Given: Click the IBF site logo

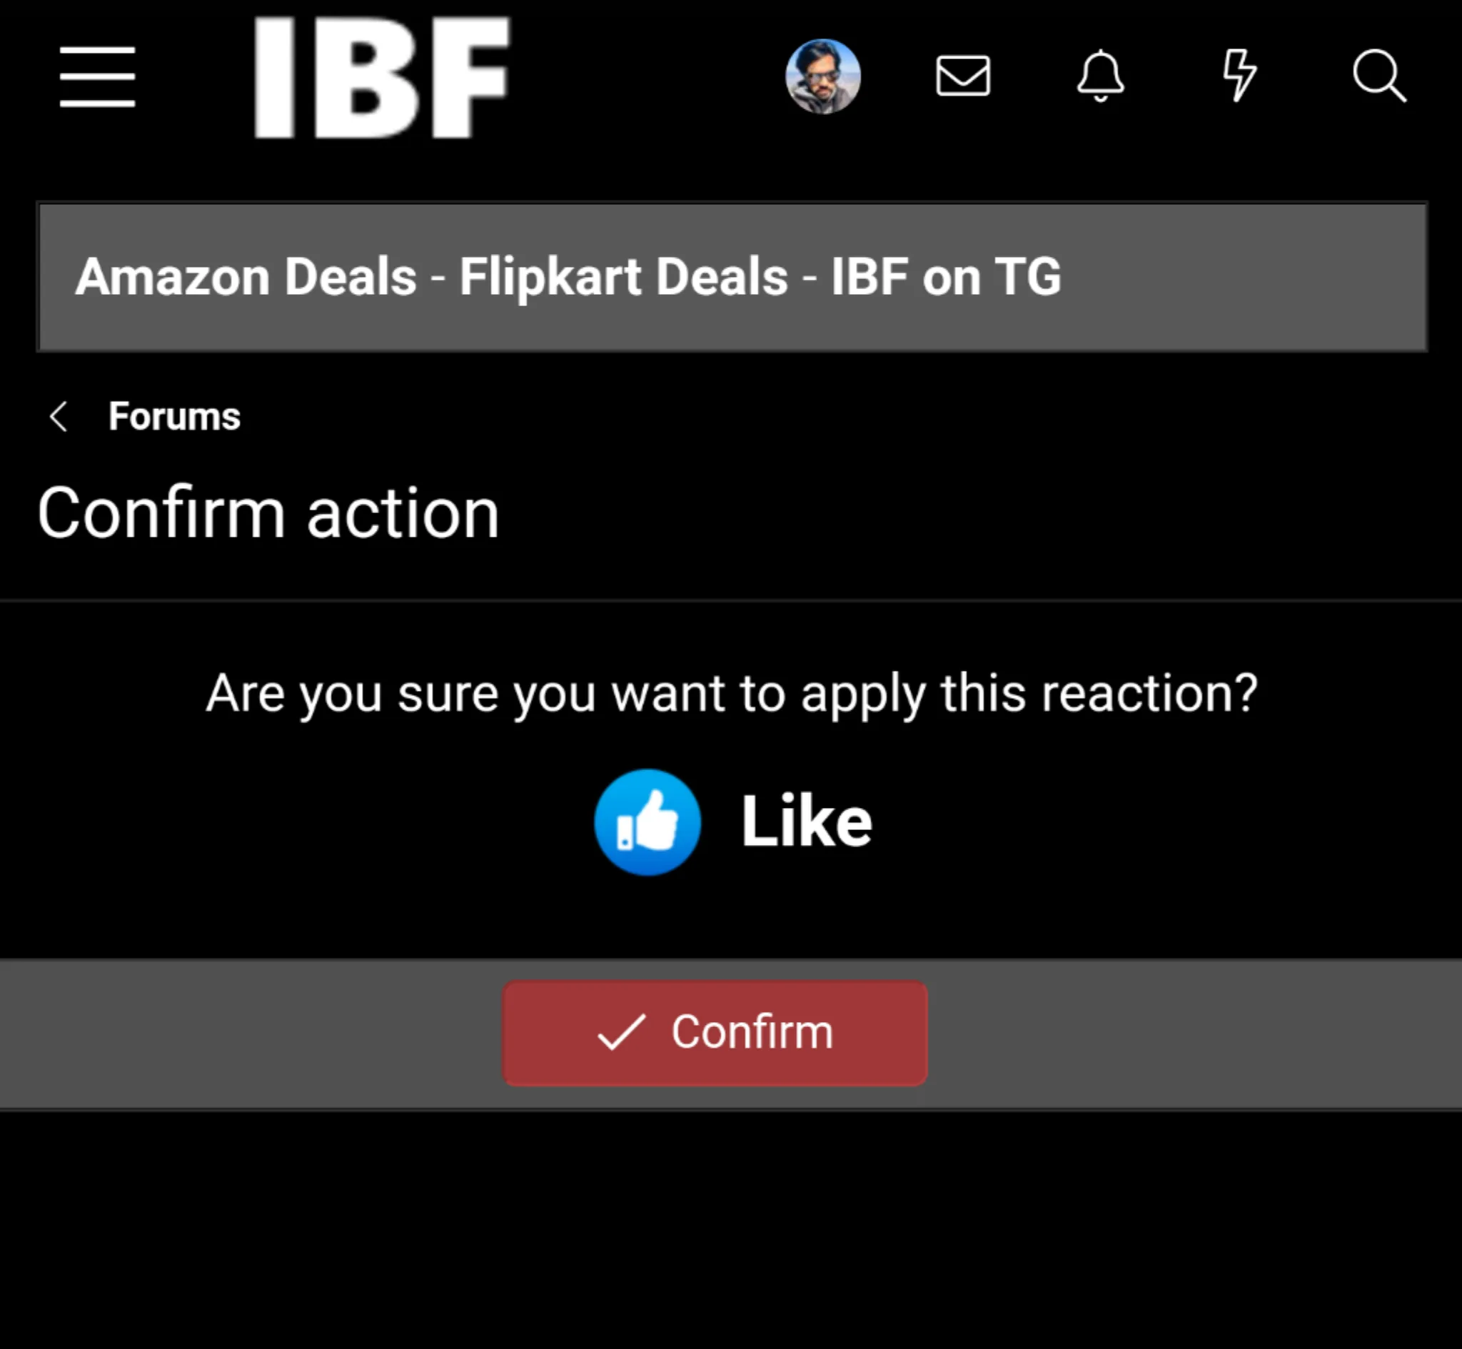Looking at the screenshot, I should pyautogui.click(x=381, y=77).
